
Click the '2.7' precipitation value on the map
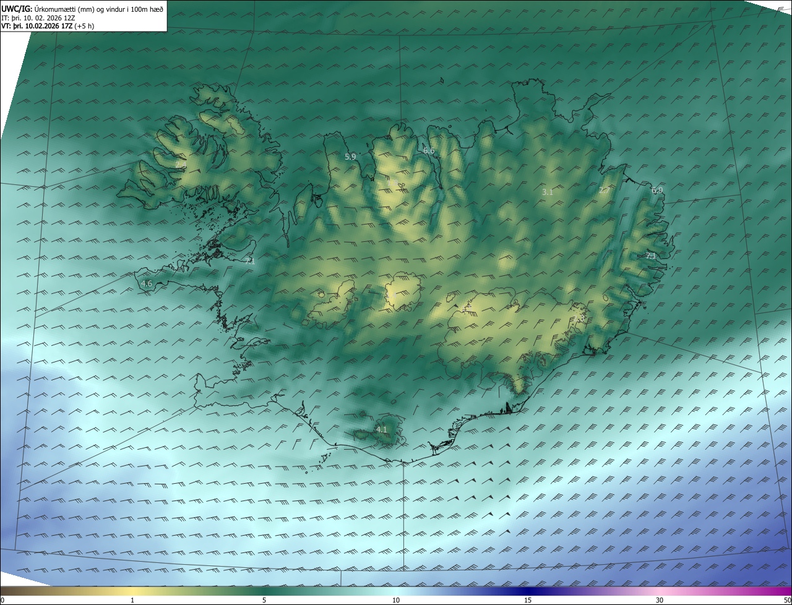tap(604, 191)
